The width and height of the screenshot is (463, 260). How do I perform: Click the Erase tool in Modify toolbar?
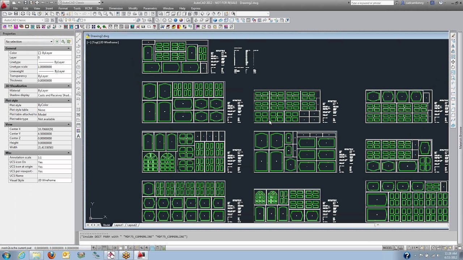tap(453, 35)
